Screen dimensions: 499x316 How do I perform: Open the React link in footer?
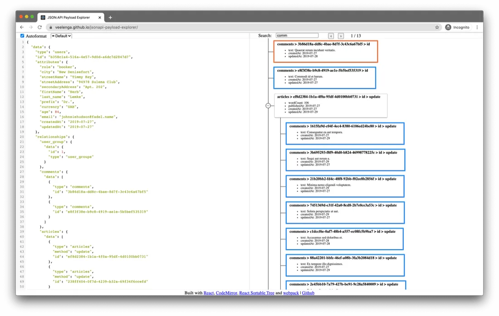click(209, 293)
